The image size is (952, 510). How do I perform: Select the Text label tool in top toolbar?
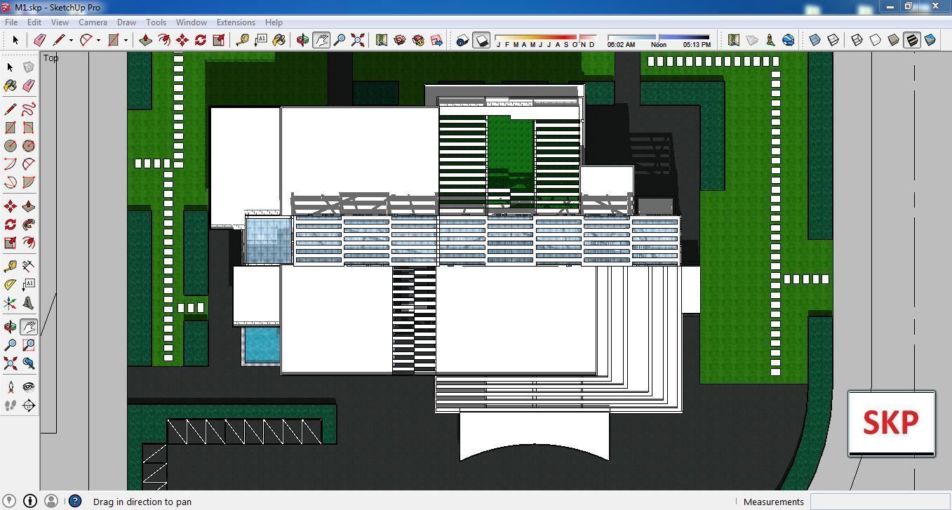(260, 40)
